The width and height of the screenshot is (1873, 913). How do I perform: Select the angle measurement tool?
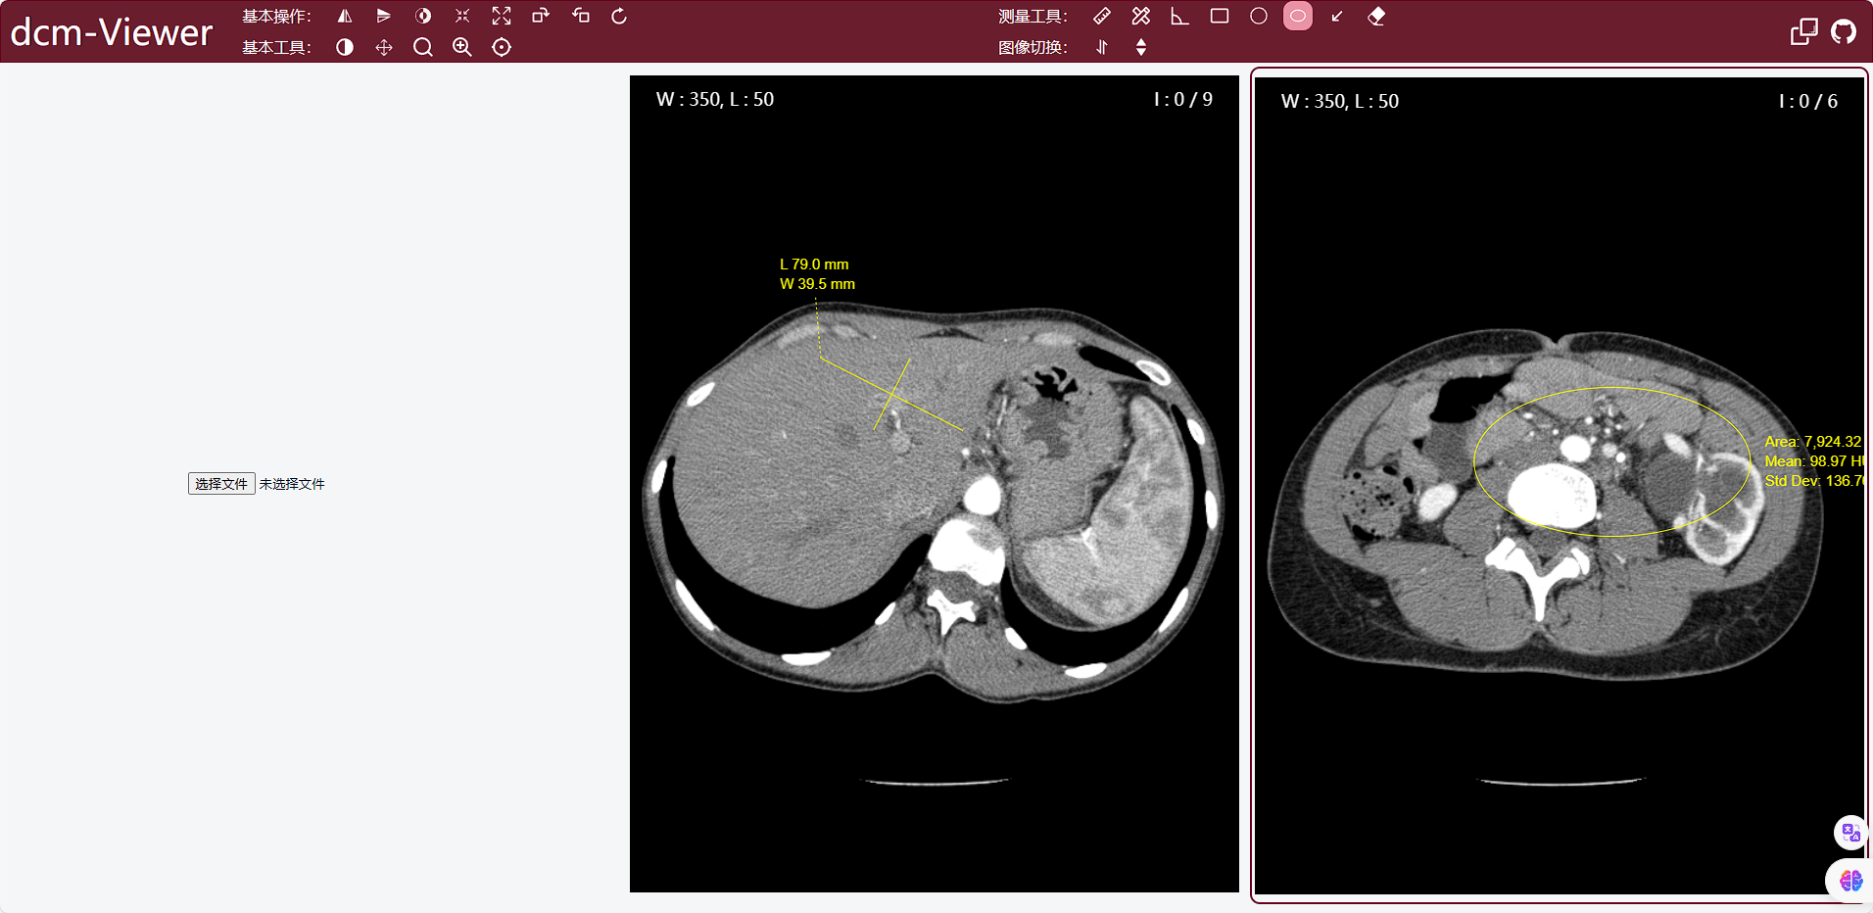[x=1180, y=16]
